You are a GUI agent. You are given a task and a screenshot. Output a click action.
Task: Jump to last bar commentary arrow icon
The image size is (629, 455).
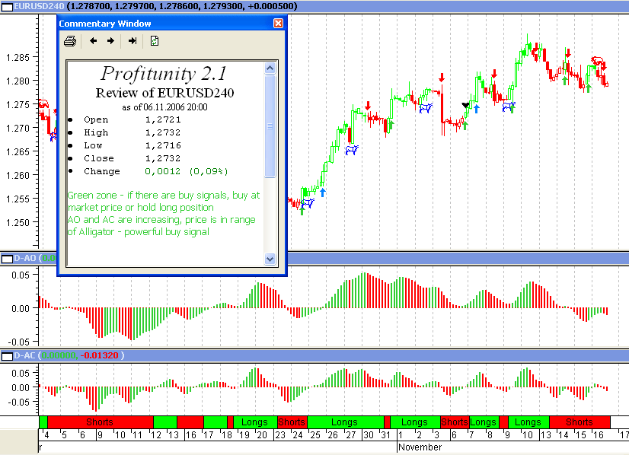133,41
